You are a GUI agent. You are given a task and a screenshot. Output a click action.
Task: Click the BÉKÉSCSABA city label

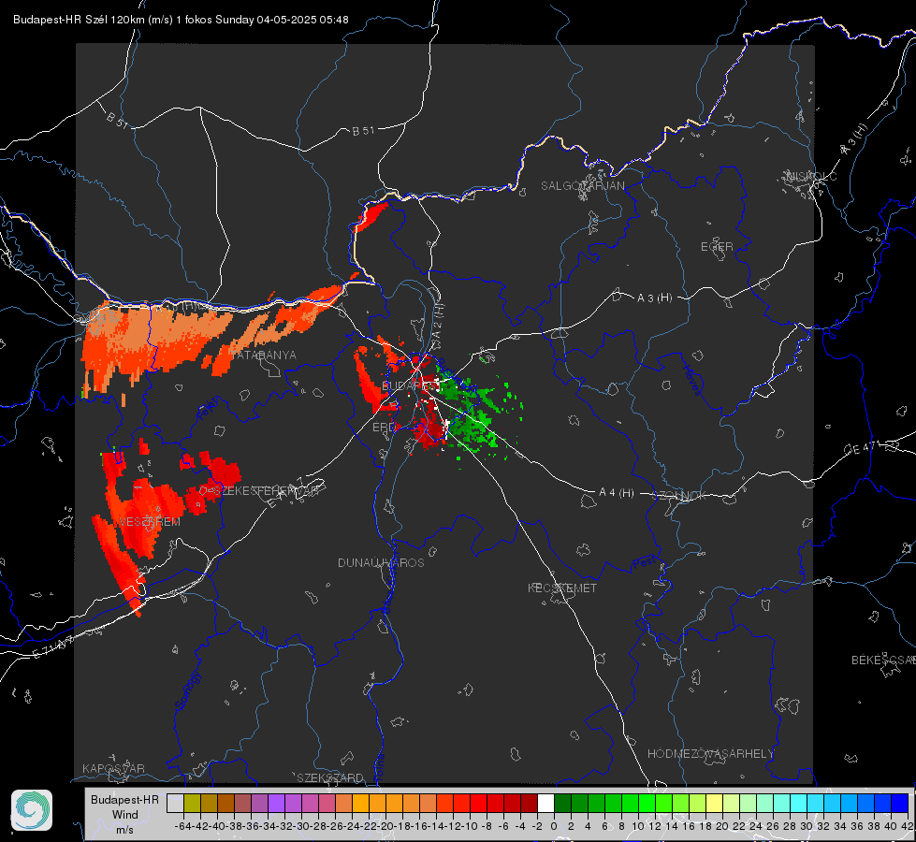(883, 660)
